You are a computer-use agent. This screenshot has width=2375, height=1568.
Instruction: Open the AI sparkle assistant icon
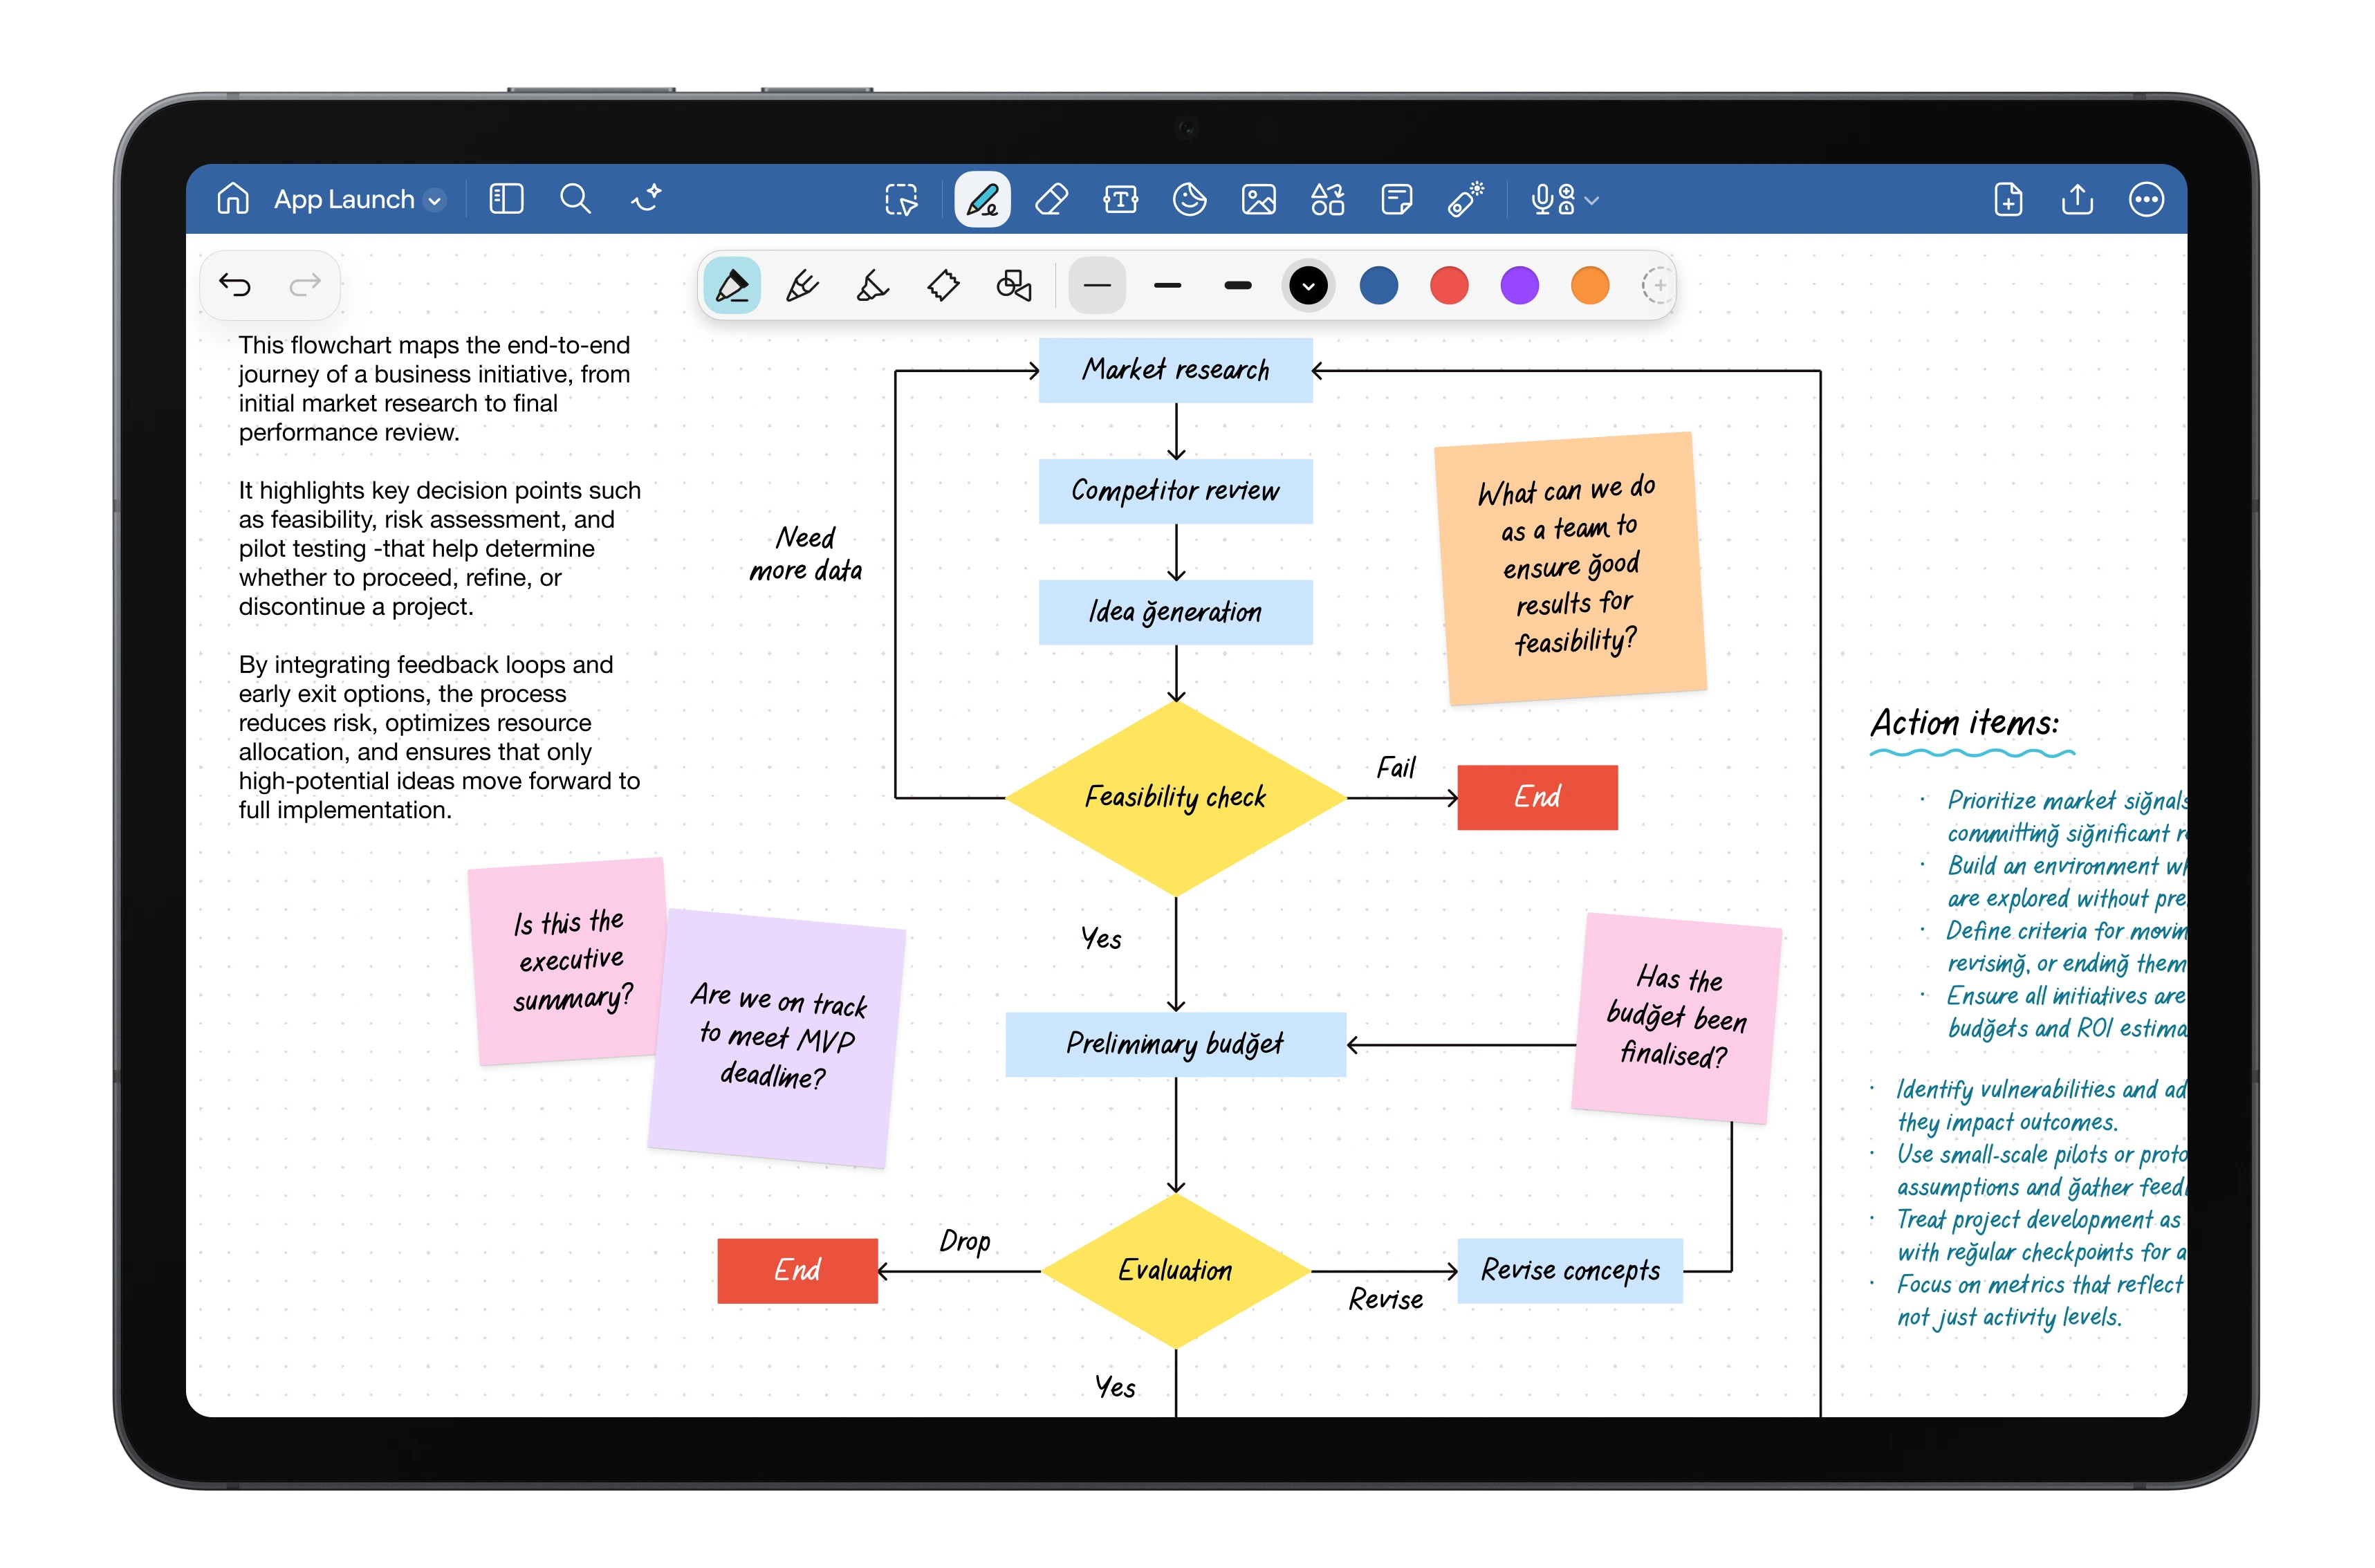coord(646,199)
